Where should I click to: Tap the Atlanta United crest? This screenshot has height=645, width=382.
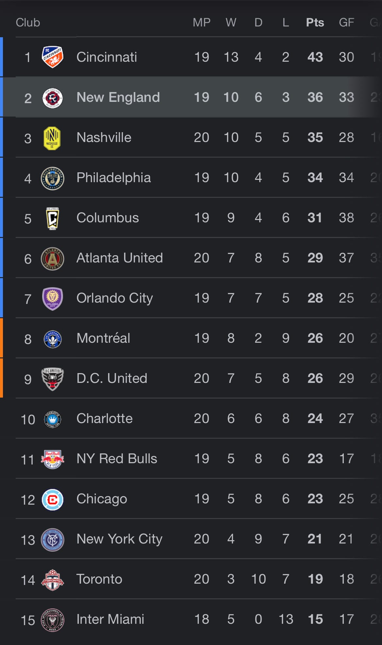click(53, 259)
